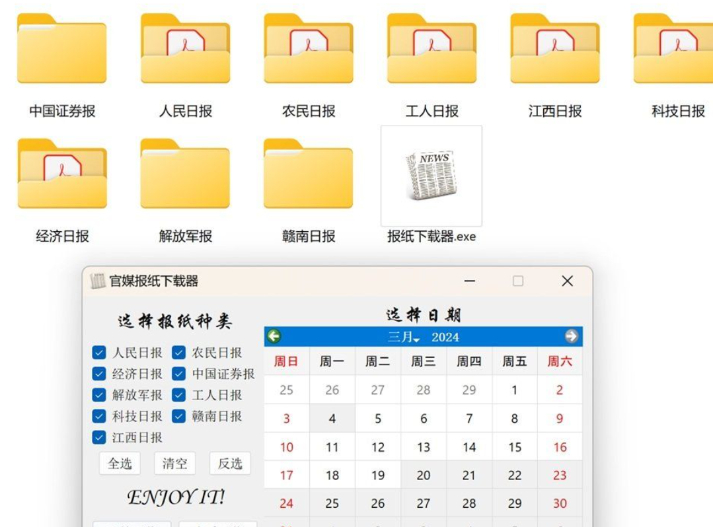Choose March 24 in the calendar
713x527 pixels.
pyautogui.click(x=287, y=503)
